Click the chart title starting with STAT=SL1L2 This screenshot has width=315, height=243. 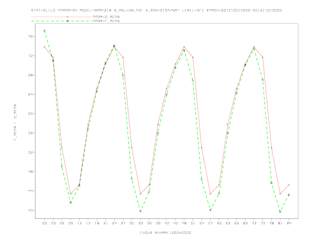click(156, 10)
